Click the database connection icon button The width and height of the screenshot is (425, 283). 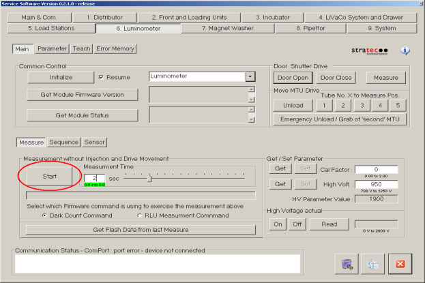coord(348,264)
